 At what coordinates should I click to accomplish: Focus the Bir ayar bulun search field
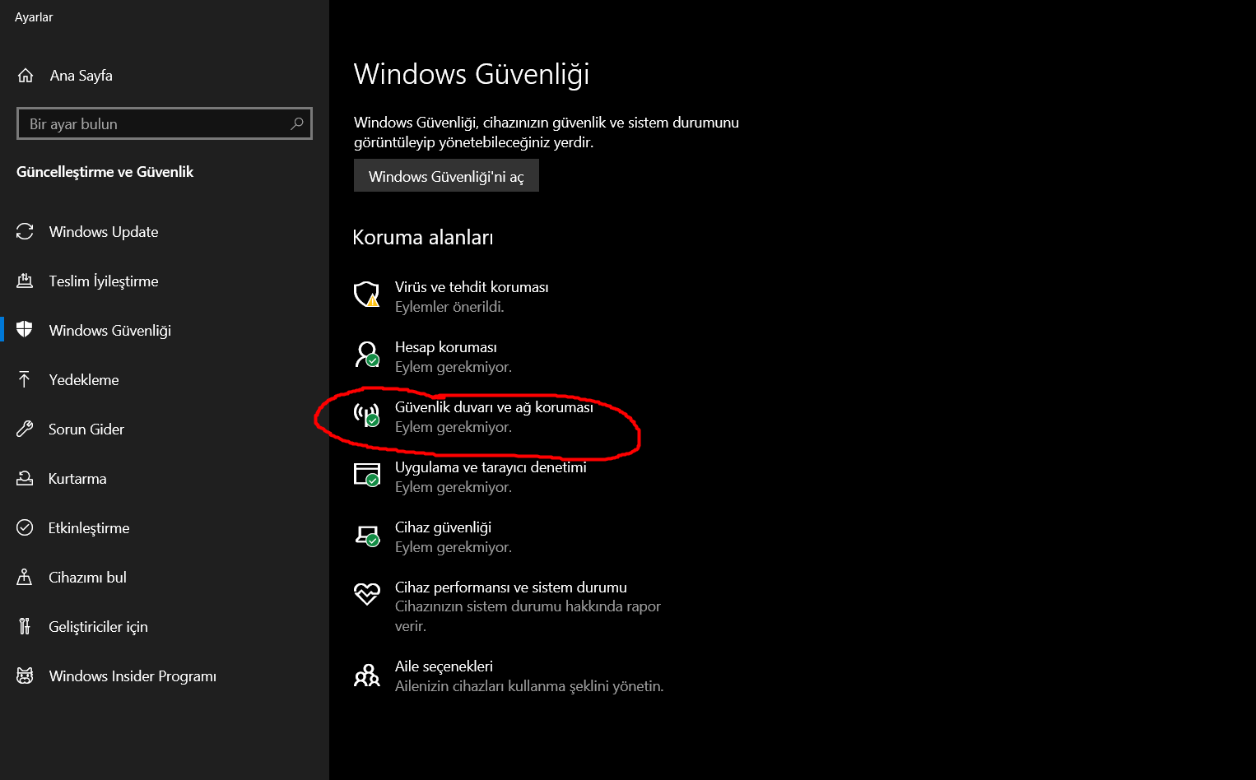pyautogui.click(x=165, y=123)
